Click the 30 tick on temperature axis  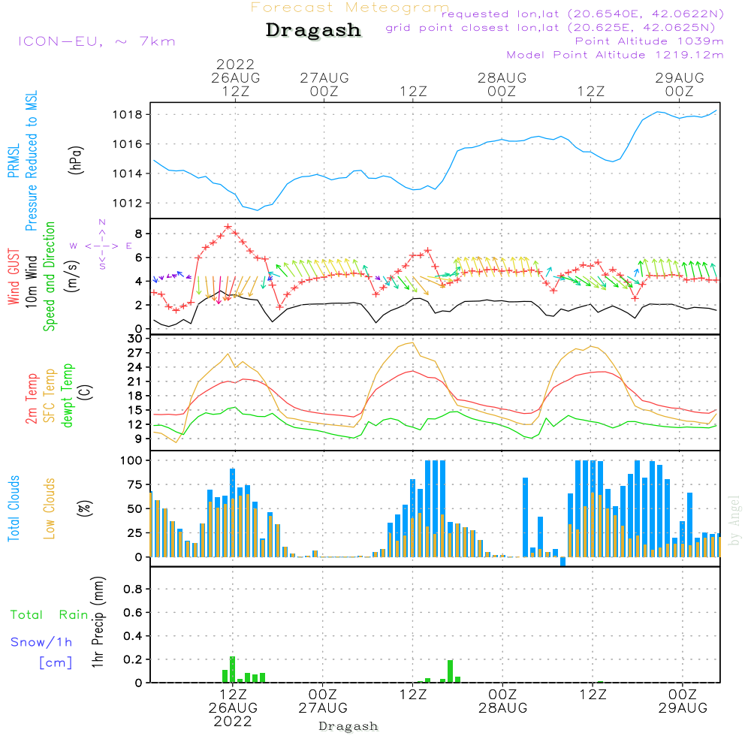click(135, 339)
